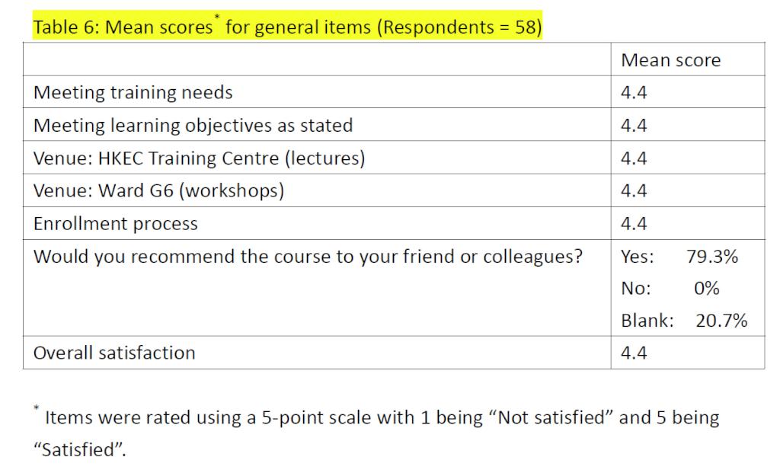Click the No 0% response value
780x473 pixels.
click(670, 289)
